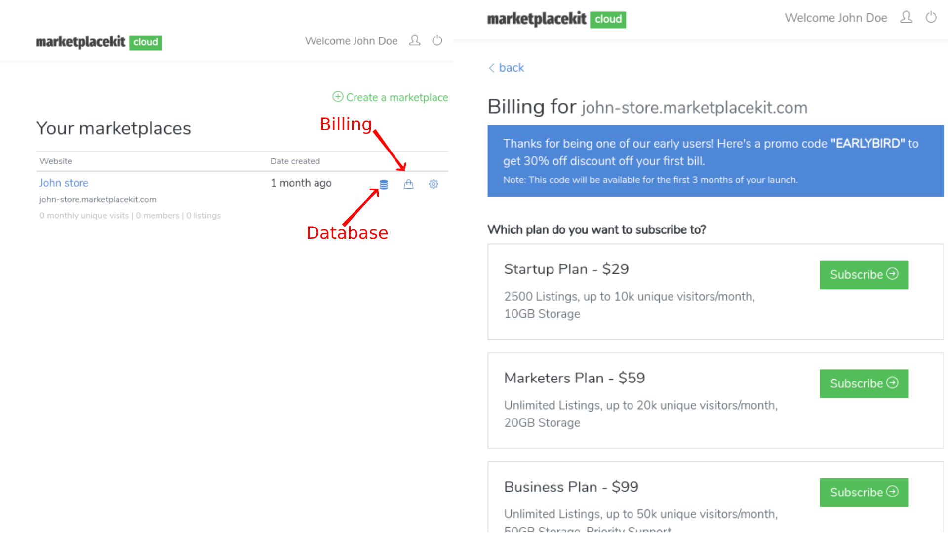Click the Startup Plan subscription option
Screen dimensions: 948x533
pos(864,274)
